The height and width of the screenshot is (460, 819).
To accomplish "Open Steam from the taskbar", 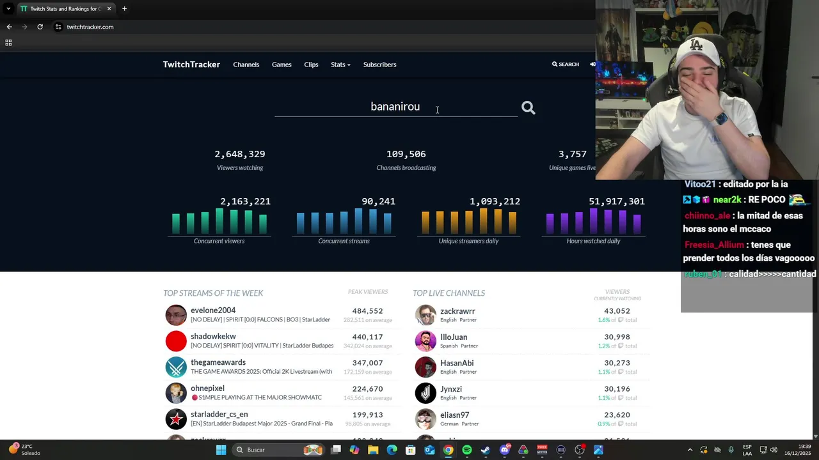I will click(486, 450).
